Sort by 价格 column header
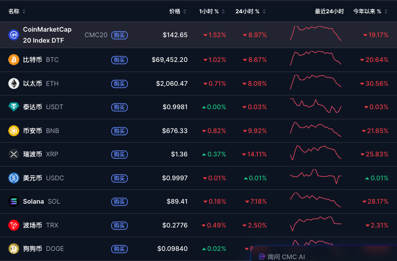Viewport: 397px width, 261px height. pos(177,11)
